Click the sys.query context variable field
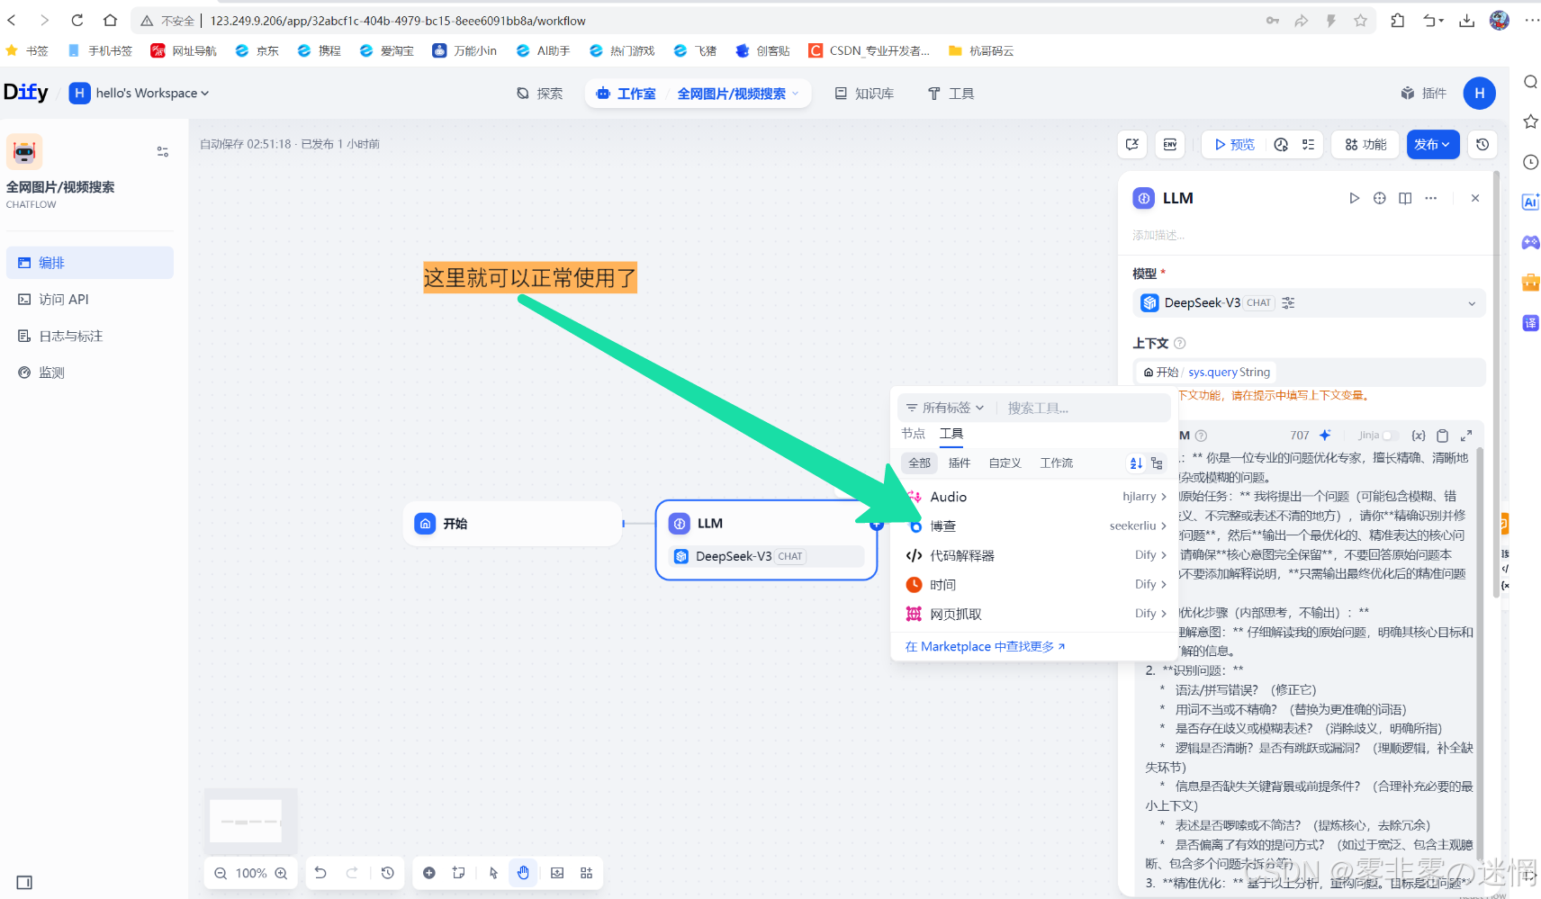This screenshot has width=1541, height=899. click(x=1308, y=372)
